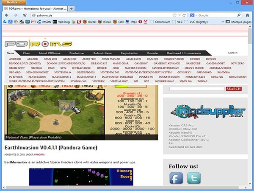This screenshot has height=191, width=254.
Task: Open the red Opera bookmark icon
Action: tap(140, 22)
